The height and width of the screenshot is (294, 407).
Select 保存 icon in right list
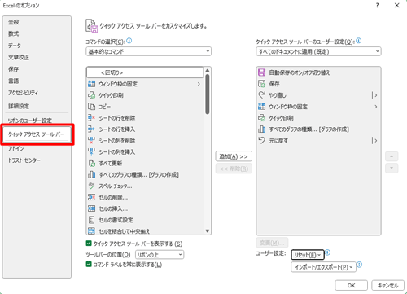coord(261,84)
